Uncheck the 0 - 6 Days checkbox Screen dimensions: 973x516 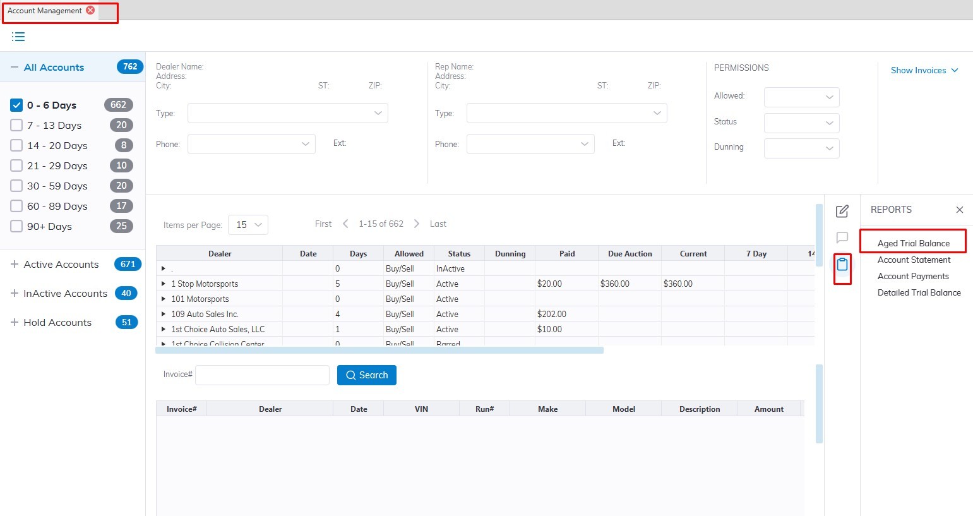click(16, 105)
